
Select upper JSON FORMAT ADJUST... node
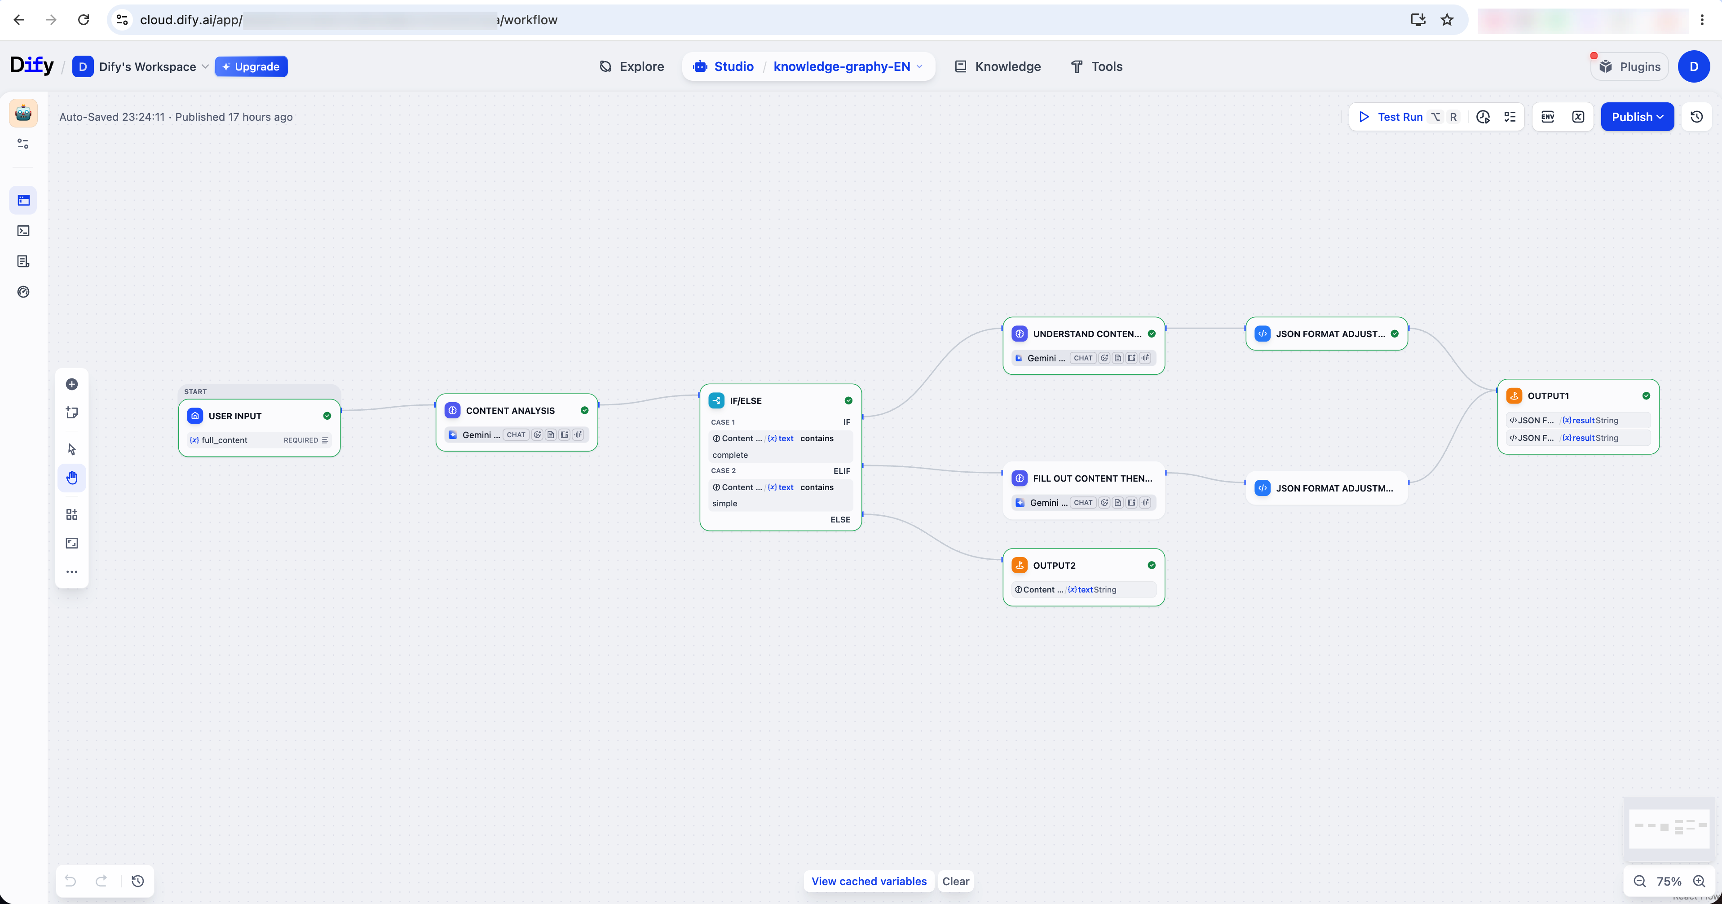click(1326, 334)
